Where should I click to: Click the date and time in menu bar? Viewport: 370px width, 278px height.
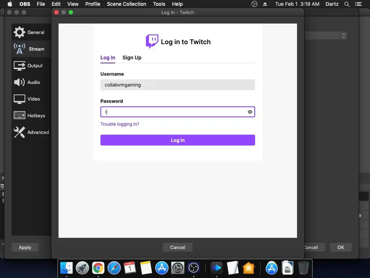tap(297, 4)
